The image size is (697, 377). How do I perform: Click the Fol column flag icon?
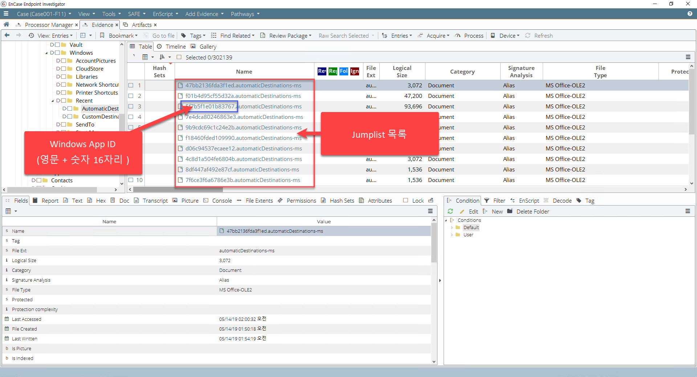tap(343, 71)
